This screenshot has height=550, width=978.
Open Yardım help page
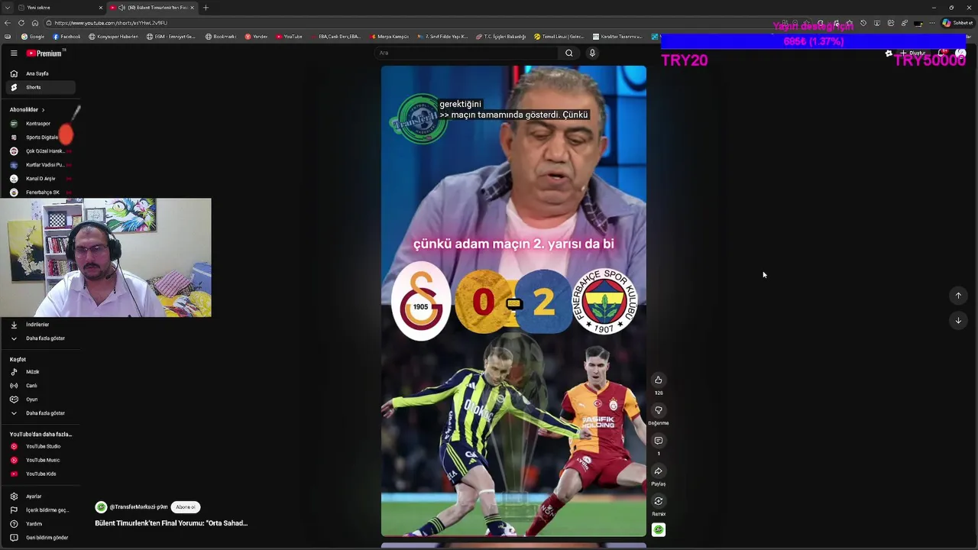click(x=40, y=524)
